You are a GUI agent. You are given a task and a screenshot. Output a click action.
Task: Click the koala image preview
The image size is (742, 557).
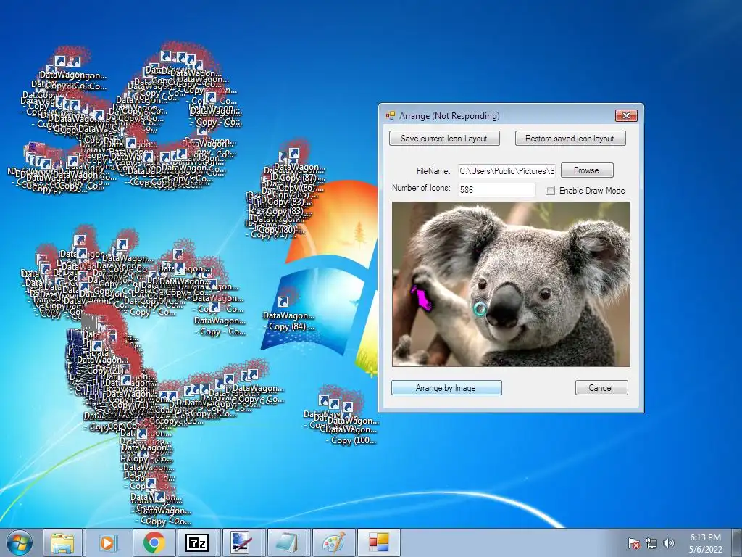click(511, 284)
